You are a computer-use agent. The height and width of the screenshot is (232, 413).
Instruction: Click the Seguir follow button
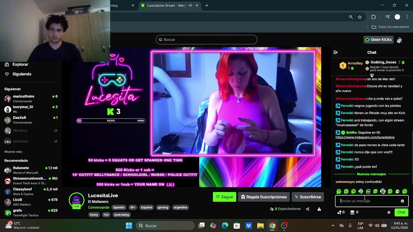[x=225, y=197]
